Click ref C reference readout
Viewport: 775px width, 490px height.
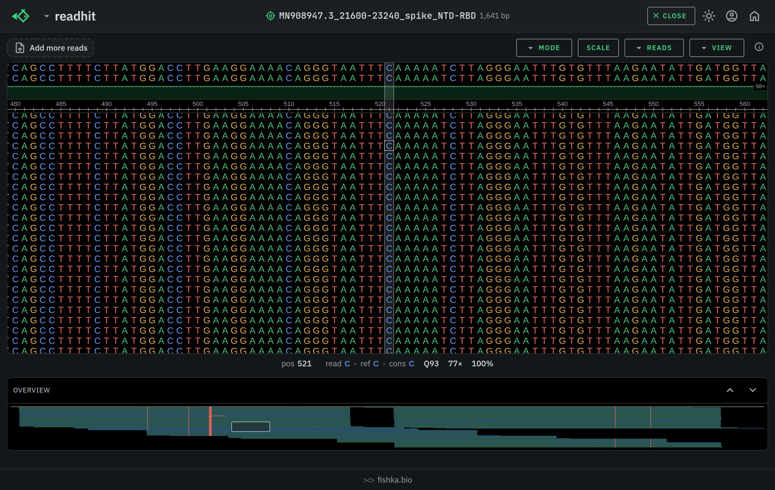tap(370, 364)
